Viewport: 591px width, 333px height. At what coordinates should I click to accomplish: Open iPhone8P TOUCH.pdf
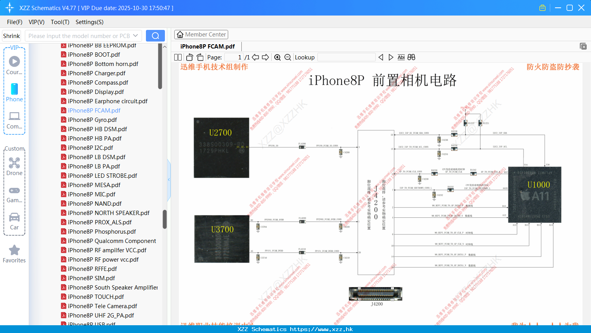click(x=96, y=297)
